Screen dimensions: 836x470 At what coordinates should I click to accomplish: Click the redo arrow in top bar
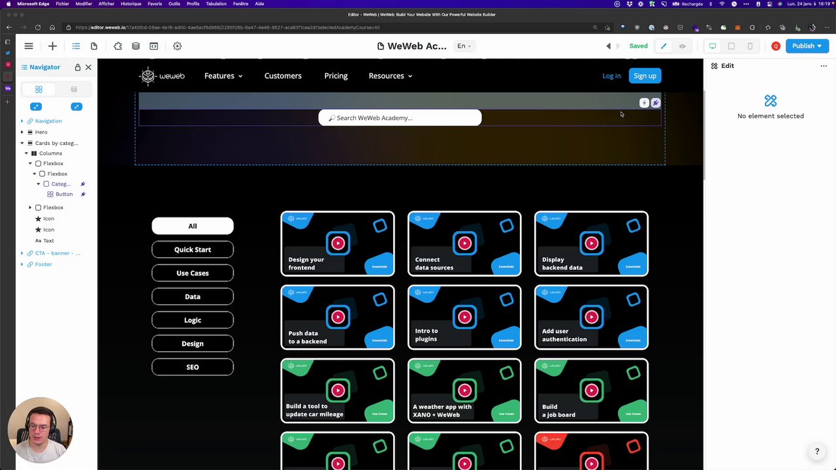617,46
